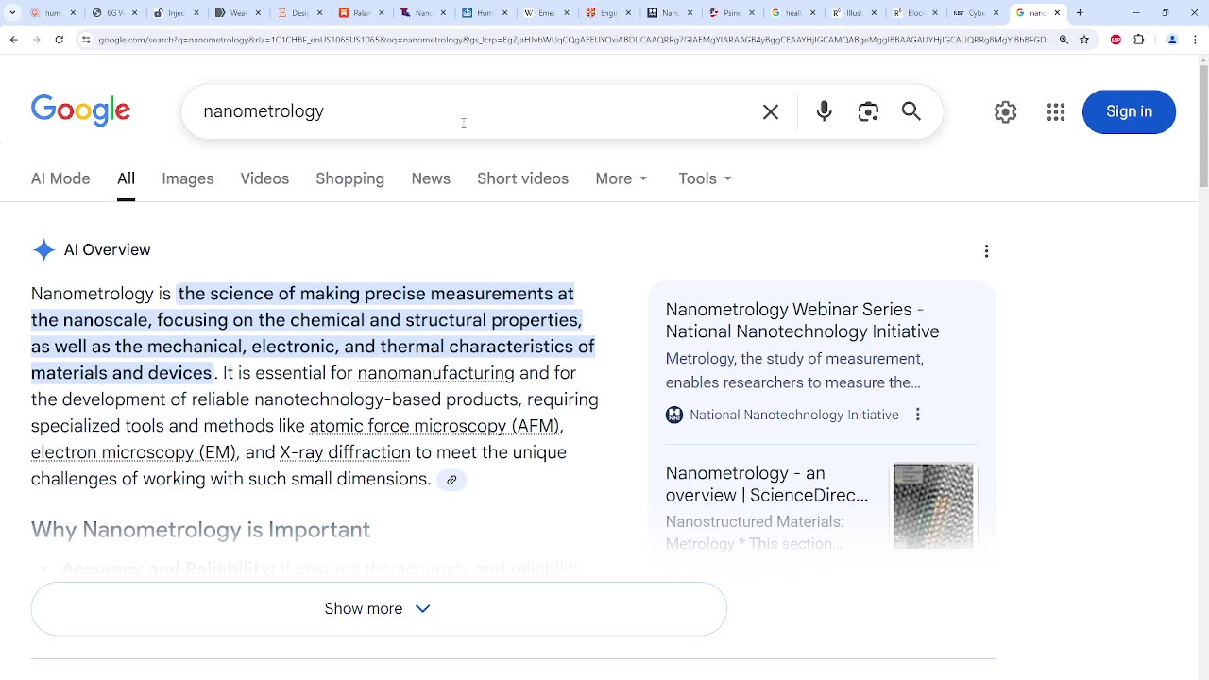Open AI Overview three-dot options menu
Image resolution: width=1209 pixels, height=680 pixels.
coord(986,250)
